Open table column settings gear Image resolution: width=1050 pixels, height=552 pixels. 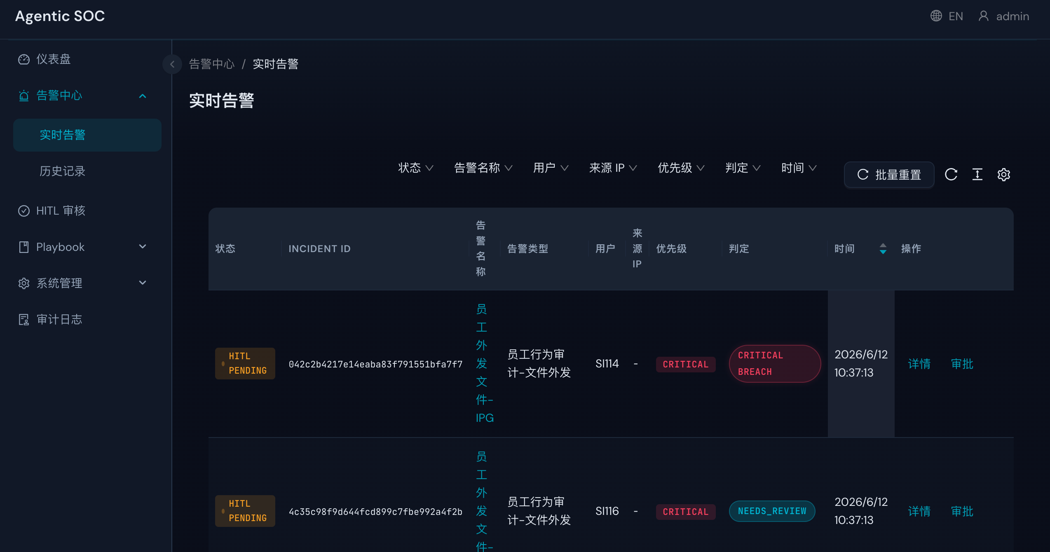(1004, 175)
